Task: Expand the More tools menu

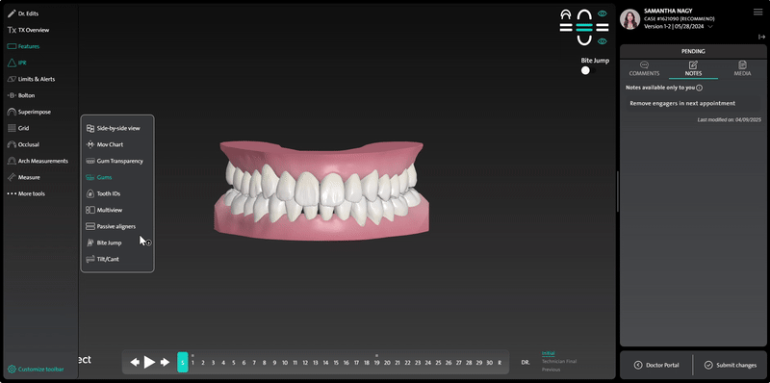Action: (26, 193)
